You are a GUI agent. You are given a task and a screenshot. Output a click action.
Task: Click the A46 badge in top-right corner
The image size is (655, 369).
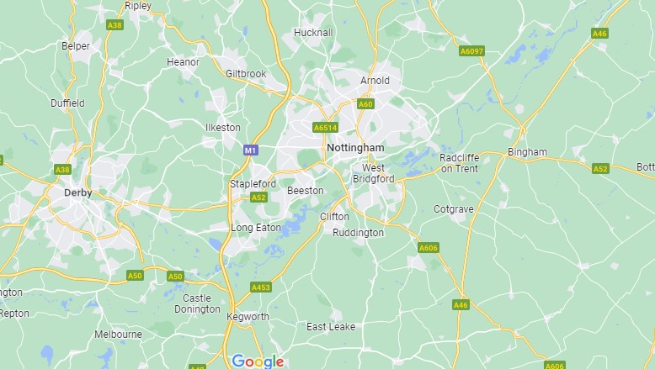(x=599, y=34)
